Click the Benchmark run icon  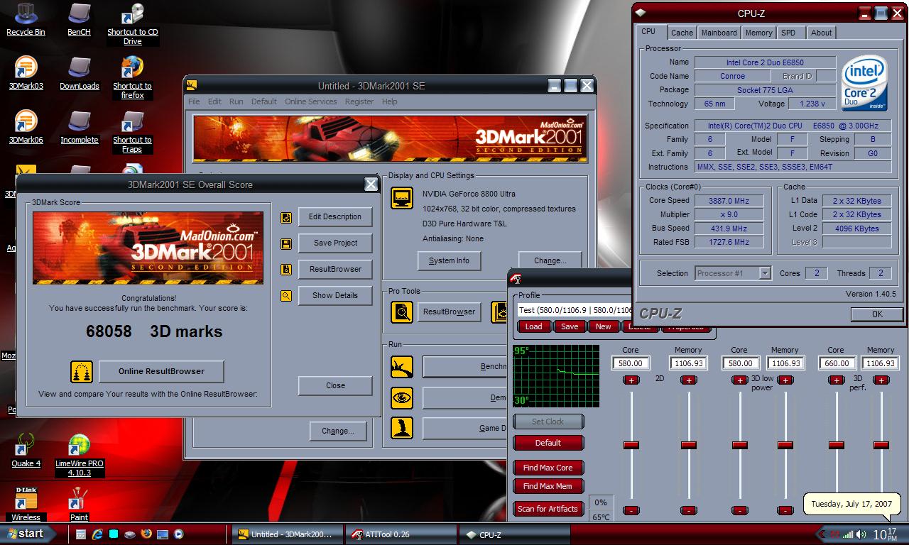pyautogui.click(x=402, y=367)
